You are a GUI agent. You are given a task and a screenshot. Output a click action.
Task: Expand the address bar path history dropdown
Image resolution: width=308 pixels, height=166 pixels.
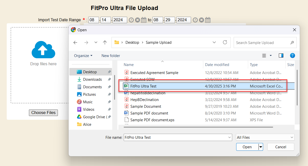point(214,42)
